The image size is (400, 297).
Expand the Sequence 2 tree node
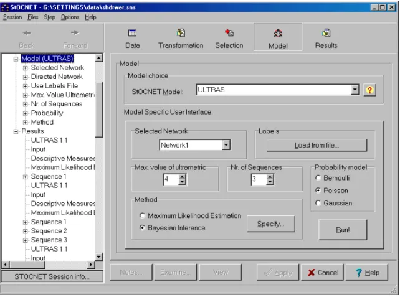pos(26,231)
